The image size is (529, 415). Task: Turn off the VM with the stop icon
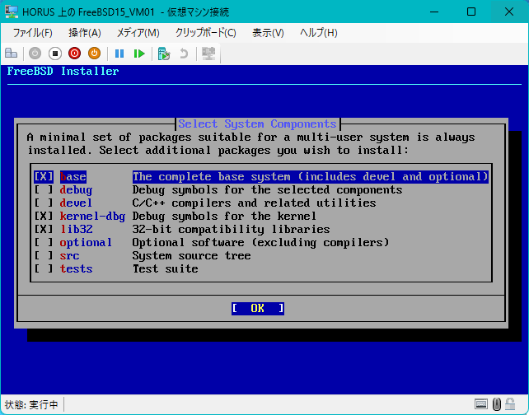click(x=55, y=54)
